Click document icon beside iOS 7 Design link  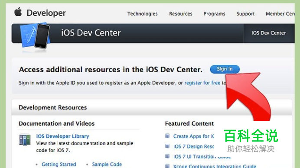point(167,146)
